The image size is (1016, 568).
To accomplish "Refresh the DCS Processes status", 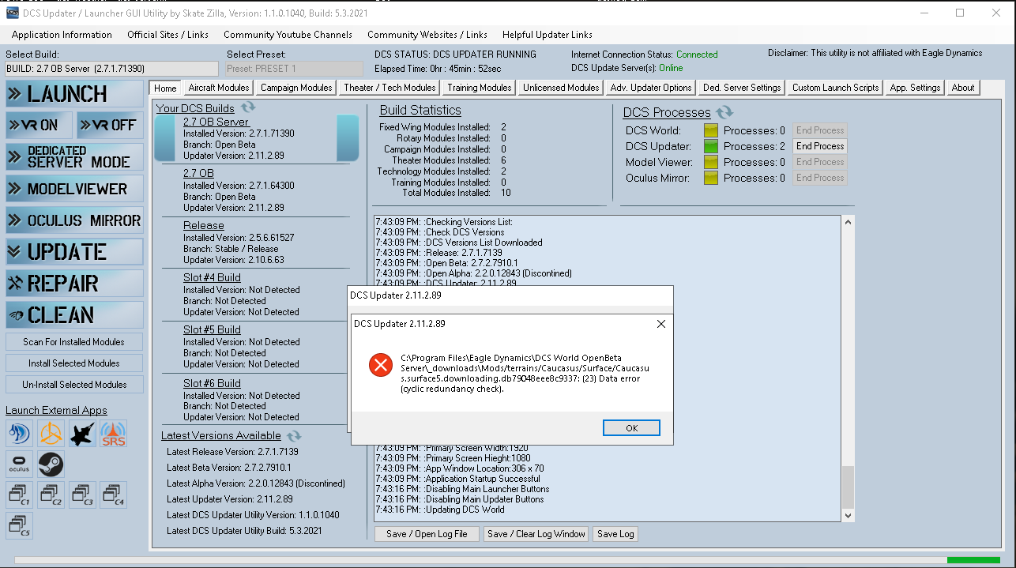I will (724, 112).
